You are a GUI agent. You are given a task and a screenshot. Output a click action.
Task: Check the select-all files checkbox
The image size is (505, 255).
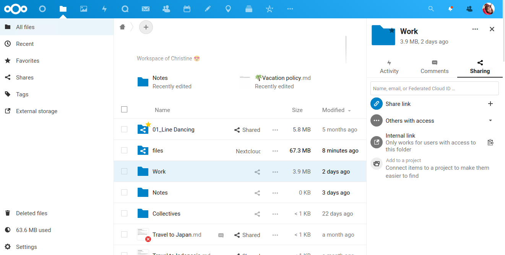124,109
